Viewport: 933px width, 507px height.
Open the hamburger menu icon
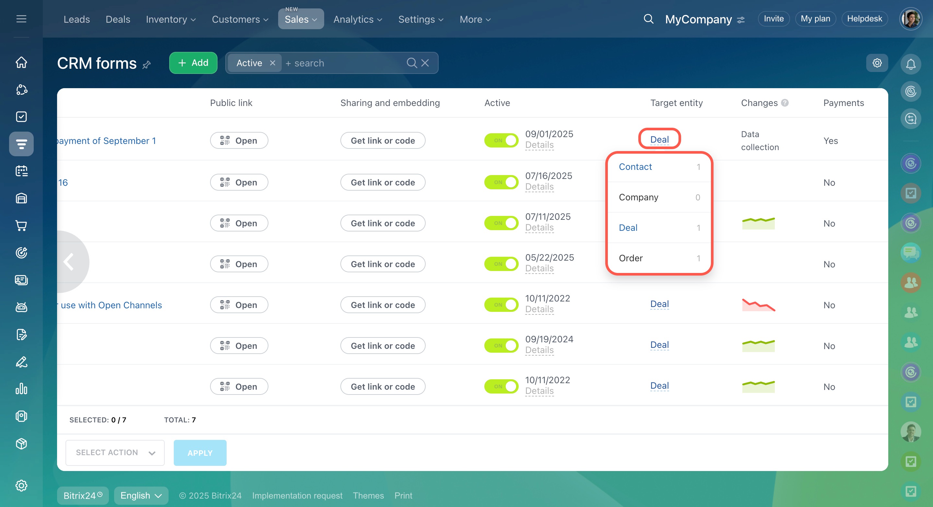(21, 19)
